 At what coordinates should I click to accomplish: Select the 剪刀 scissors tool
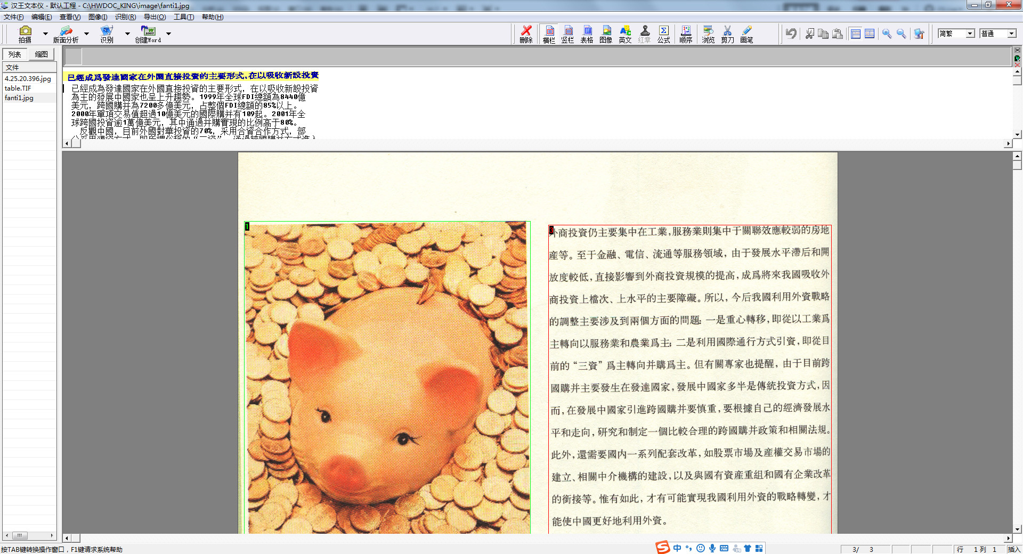tap(727, 34)
